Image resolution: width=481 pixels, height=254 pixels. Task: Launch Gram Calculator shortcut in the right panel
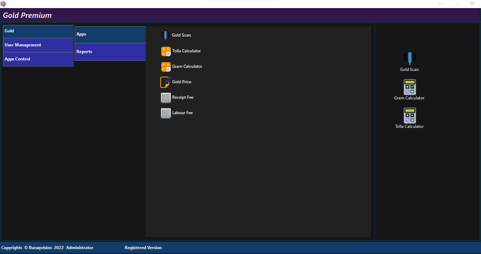[x=410, y=87]
